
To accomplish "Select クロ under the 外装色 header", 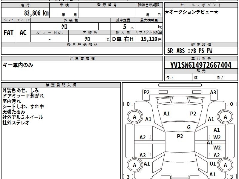I will tap(64, 27).
